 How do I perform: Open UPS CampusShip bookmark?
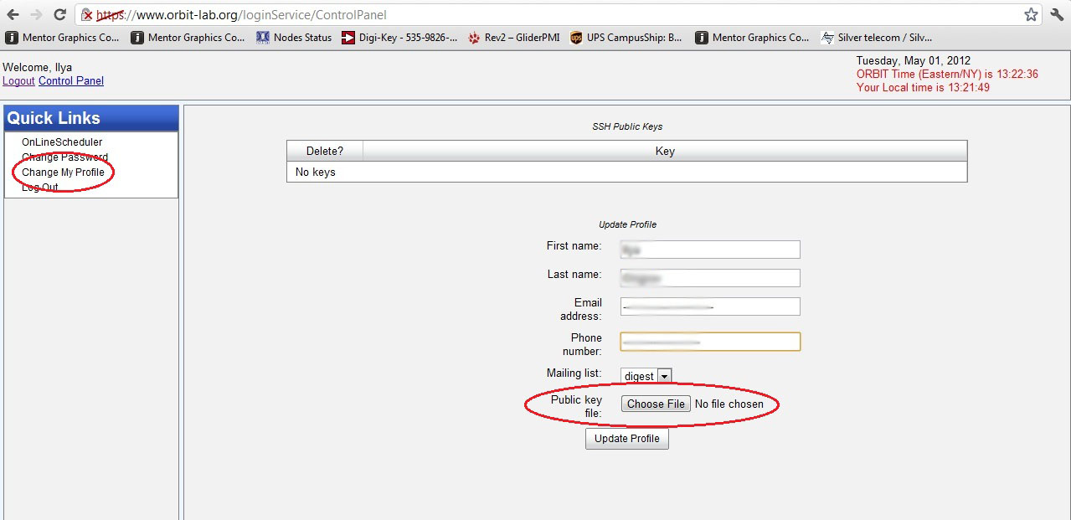(x=626, y=38)
